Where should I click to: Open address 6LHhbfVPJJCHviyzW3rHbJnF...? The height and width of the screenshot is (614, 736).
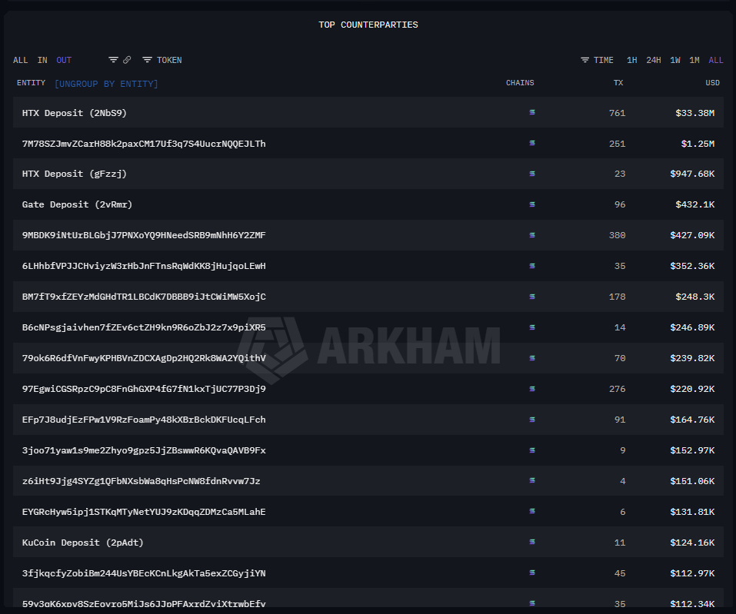pyautogui.click(x=144, y=266)
